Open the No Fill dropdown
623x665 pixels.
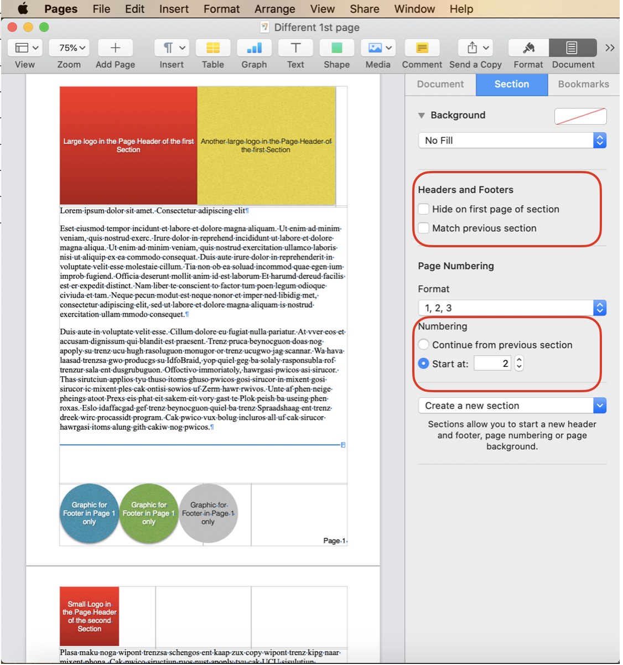(512, 141)
